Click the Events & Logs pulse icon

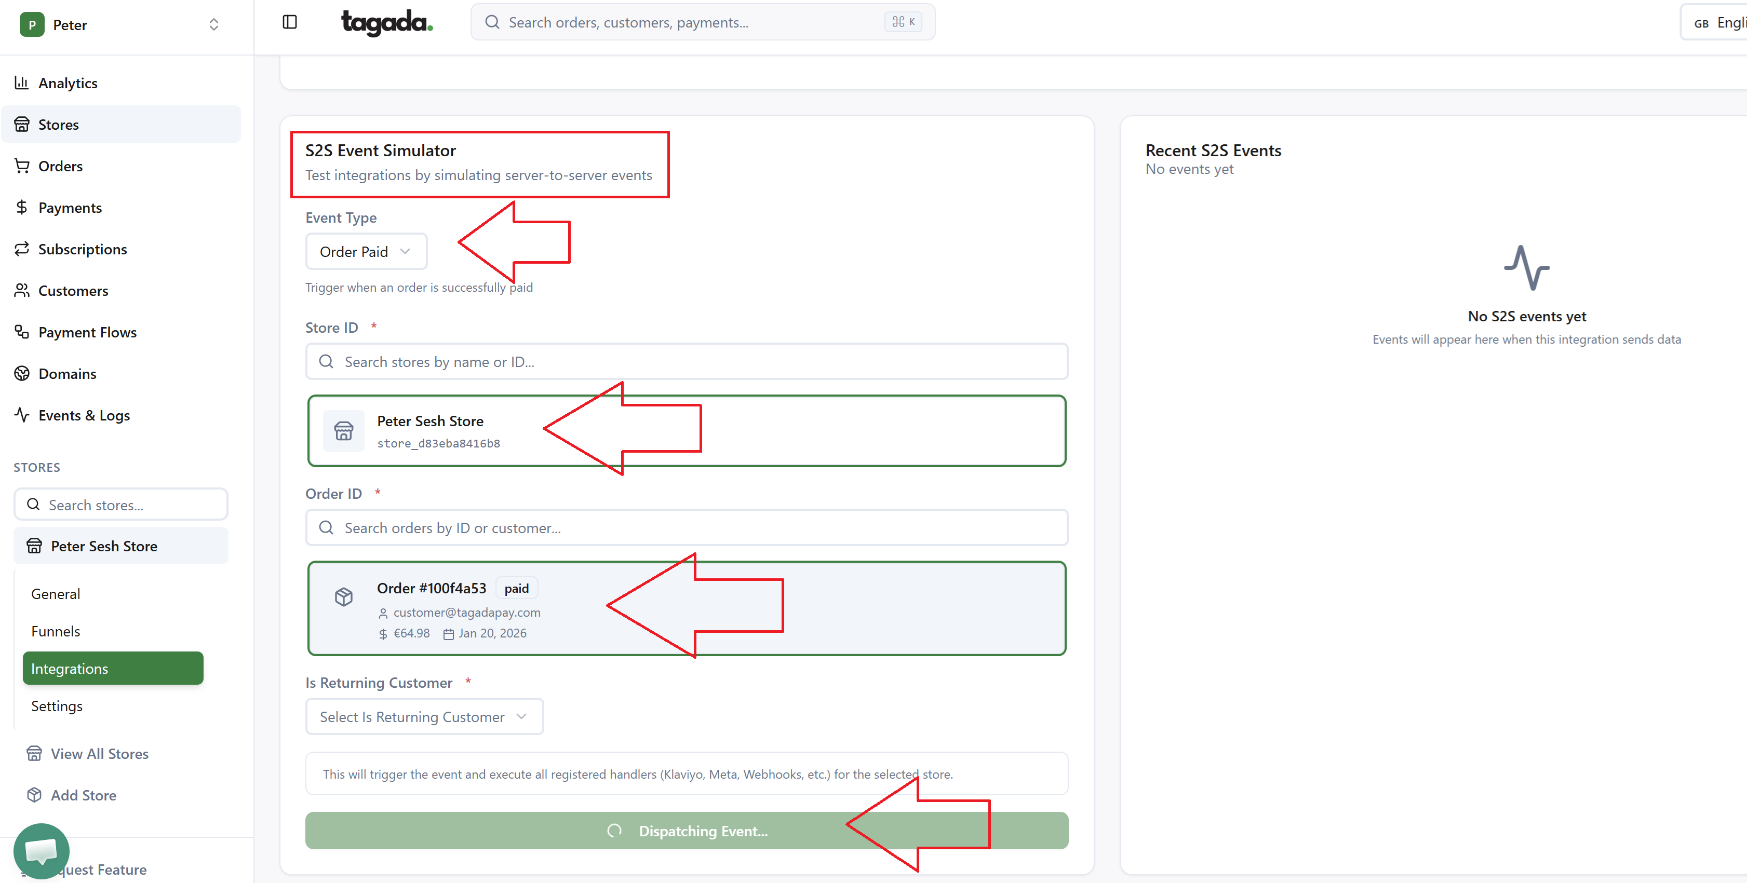(22, 415)
